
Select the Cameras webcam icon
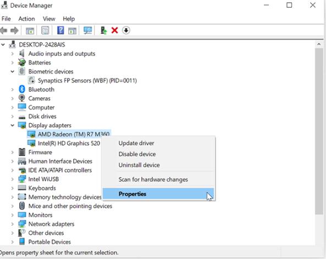click(22, 98)
